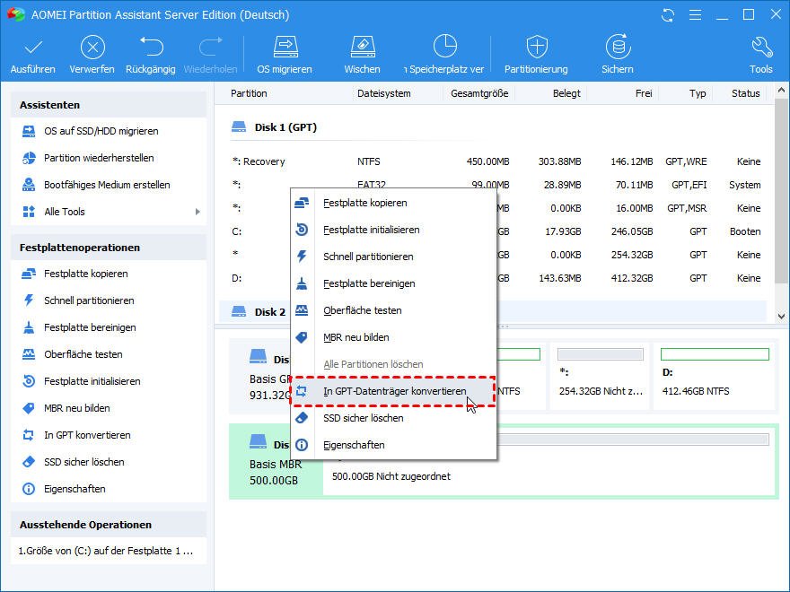Viewport: 790px width, 592px height.
Task: Click Oberfläche testen in the sidebar
Action: pyautogui.click(x=83, y=354)
